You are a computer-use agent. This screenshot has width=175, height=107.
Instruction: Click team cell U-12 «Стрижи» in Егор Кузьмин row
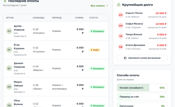(x=39, y=50)
